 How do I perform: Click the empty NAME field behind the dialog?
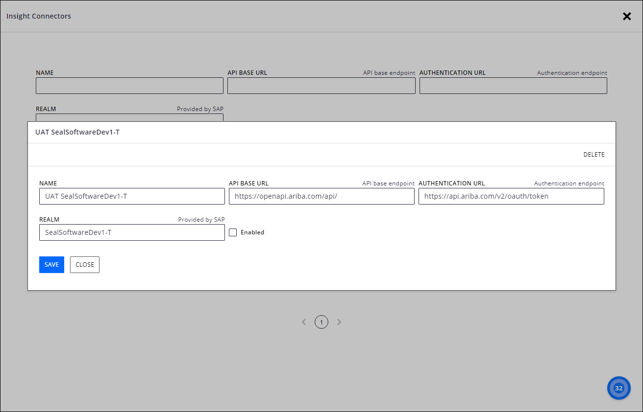pos(129,86)
